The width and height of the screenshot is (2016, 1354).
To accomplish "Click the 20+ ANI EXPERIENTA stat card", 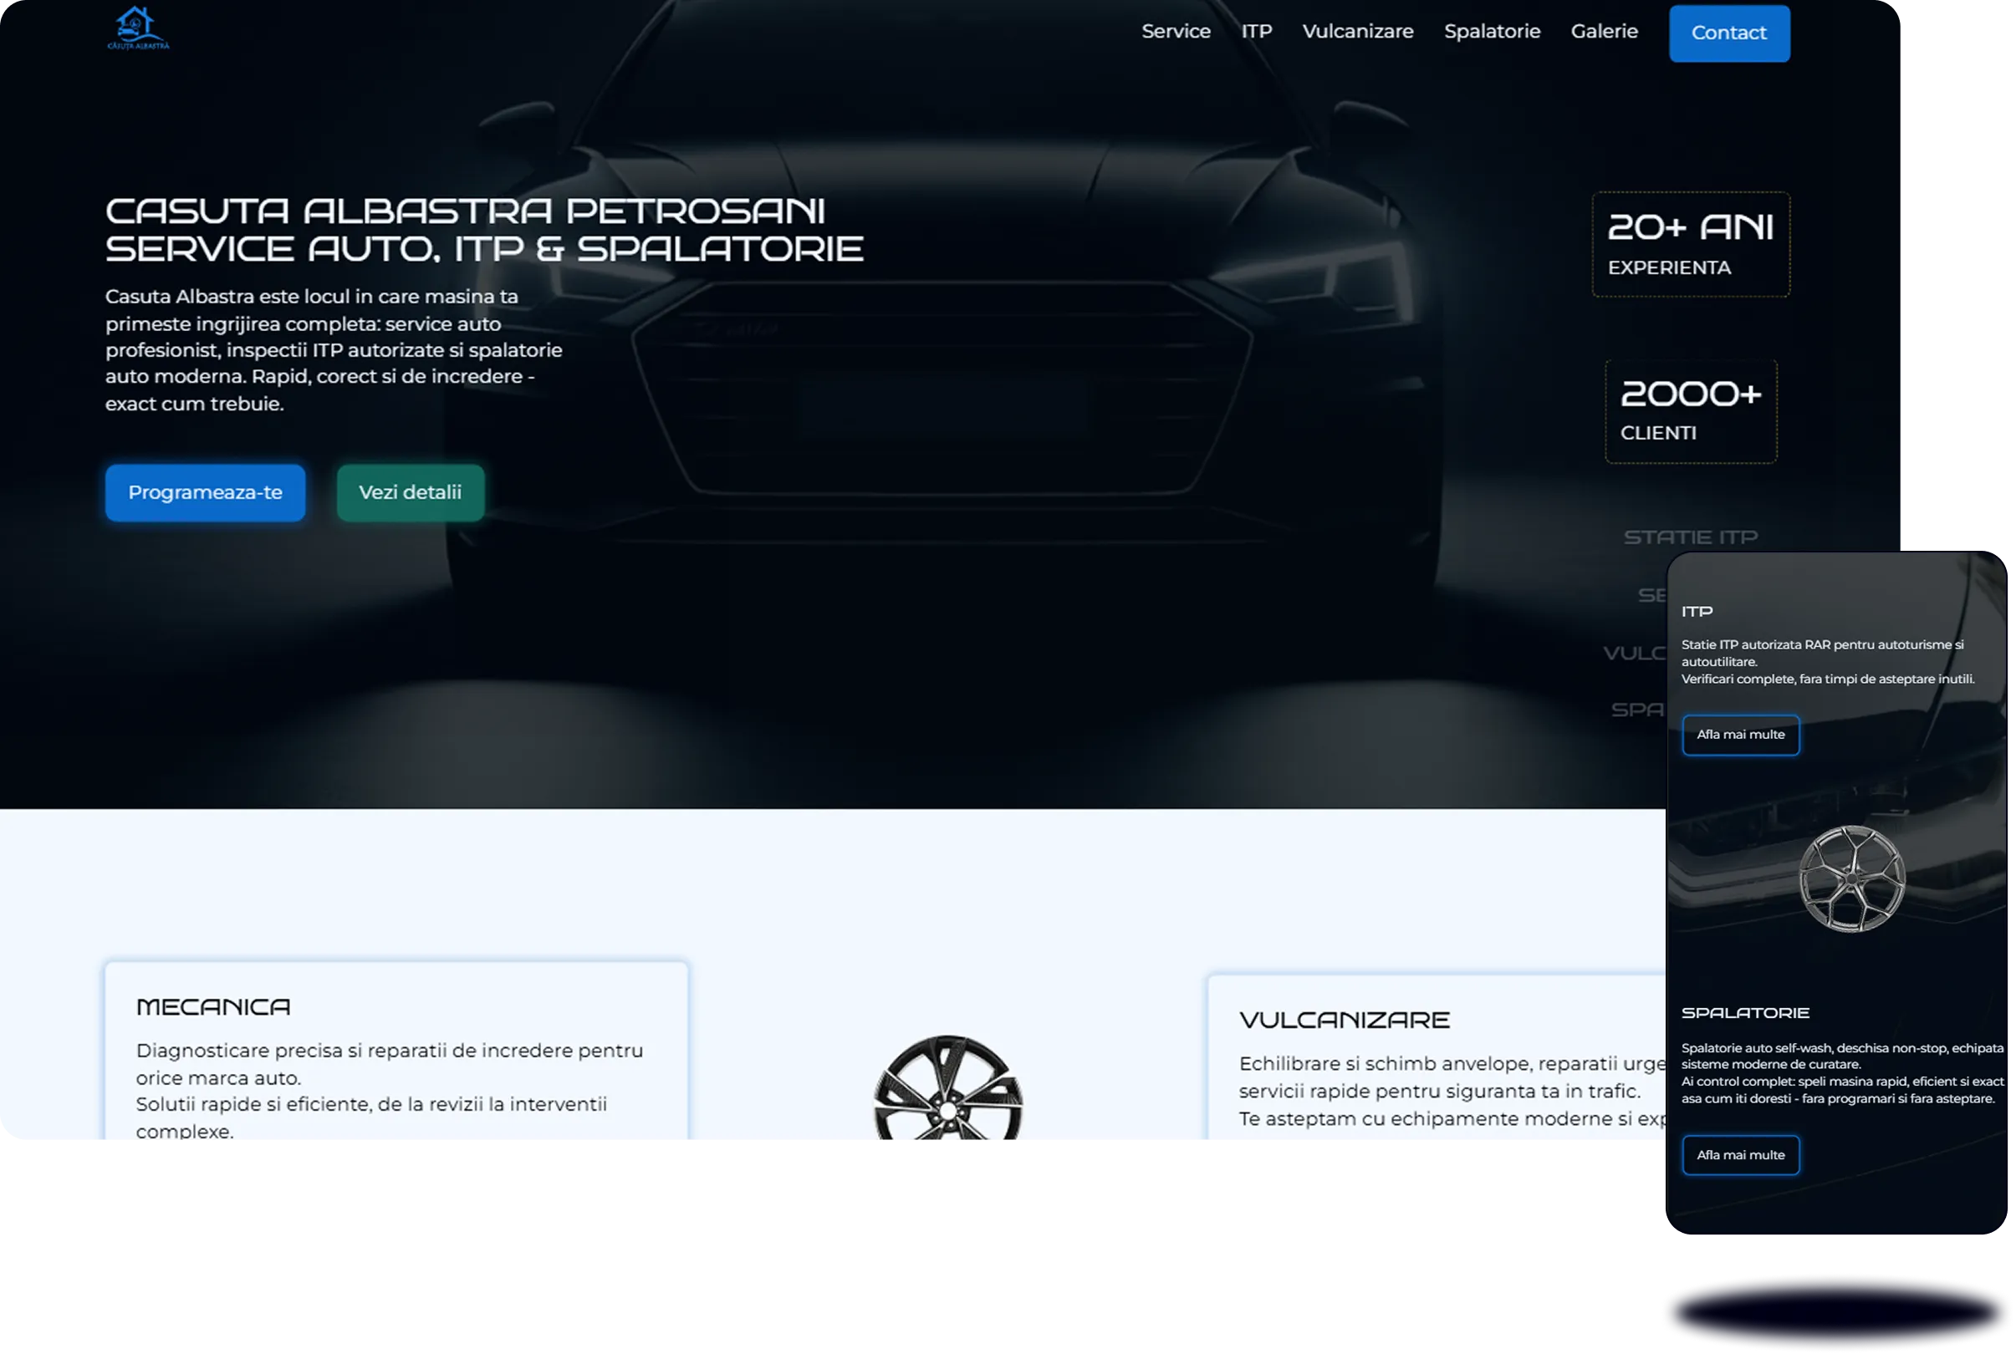I will (1692, 244).
